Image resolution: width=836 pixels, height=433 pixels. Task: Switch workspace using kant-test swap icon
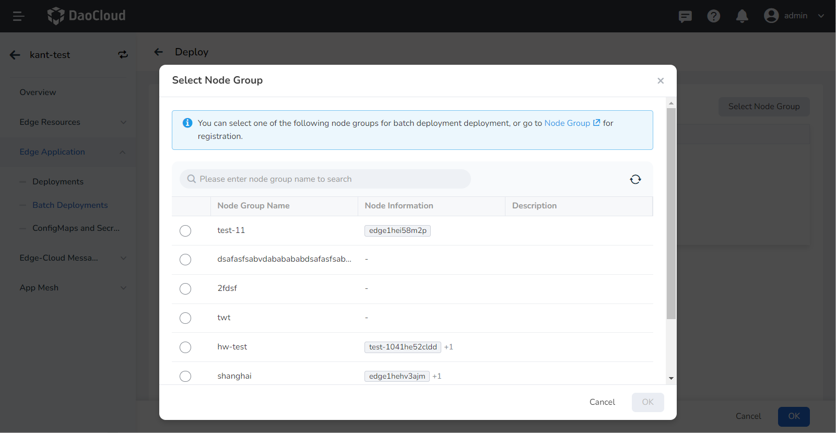coord(123,55)
